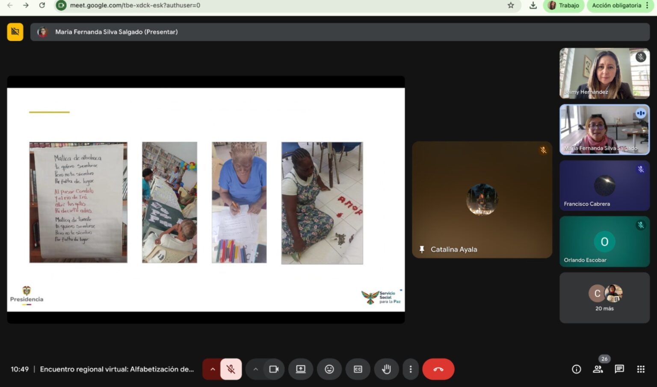Viewport: 657px width, 387px height.
Task: Expand audio settings arrow beside microphone
Action: click(x=213, y=369)
